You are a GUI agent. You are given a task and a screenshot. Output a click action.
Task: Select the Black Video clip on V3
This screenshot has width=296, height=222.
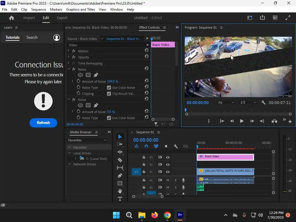(225, 157)
